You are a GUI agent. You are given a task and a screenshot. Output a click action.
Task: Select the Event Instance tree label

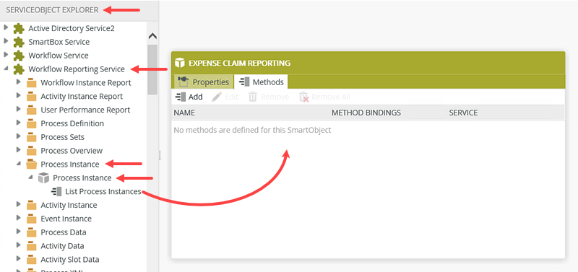point(66,219)
